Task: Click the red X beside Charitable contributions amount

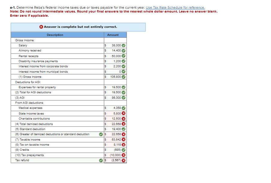Action: [x=124, y=118]
